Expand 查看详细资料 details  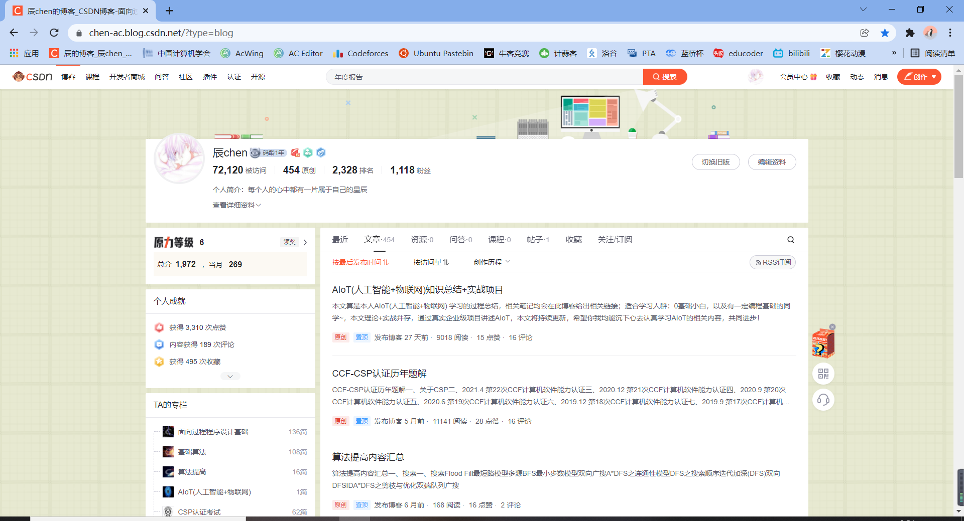click(x=236, y=205)
